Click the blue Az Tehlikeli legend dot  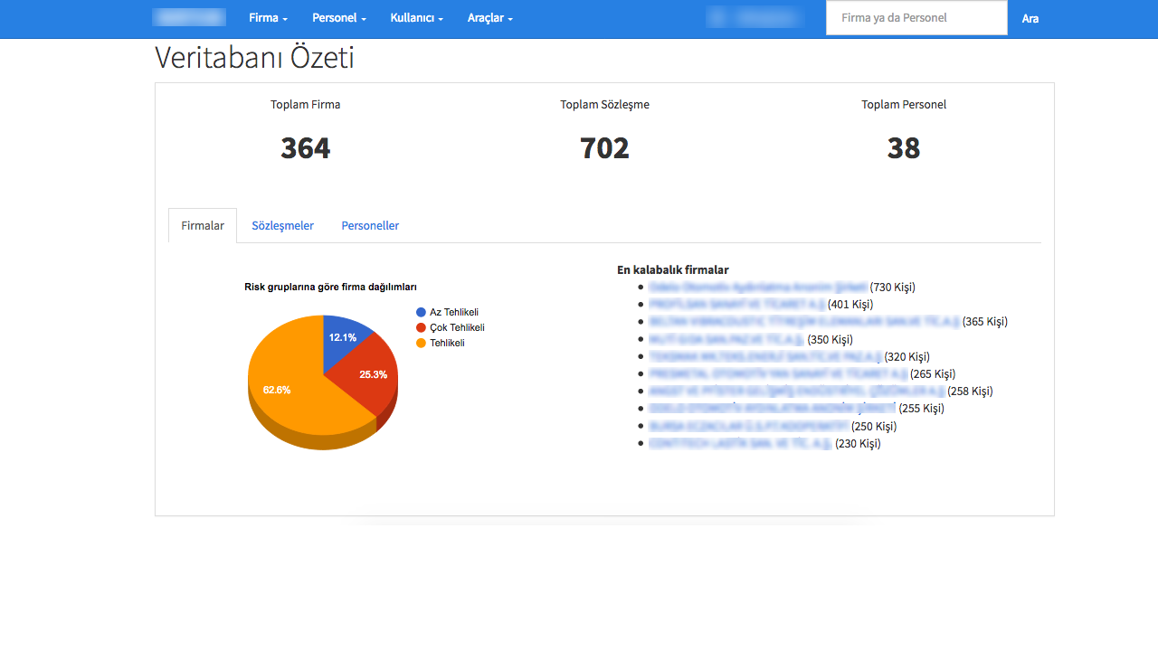point(421,312)
